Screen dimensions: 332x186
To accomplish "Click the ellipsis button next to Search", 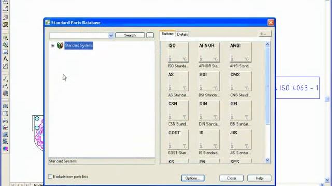I will click(x=150, y=35).
